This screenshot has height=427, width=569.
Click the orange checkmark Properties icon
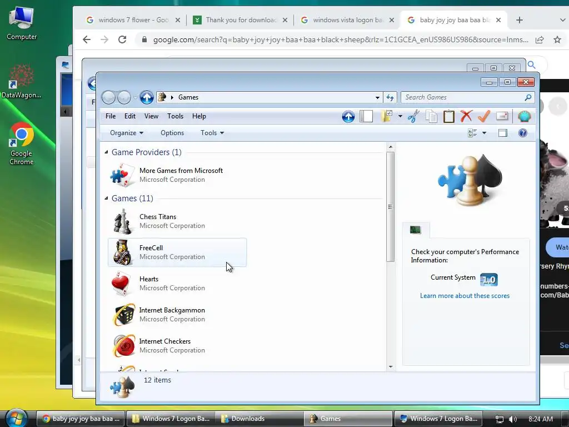pos(484,116)
